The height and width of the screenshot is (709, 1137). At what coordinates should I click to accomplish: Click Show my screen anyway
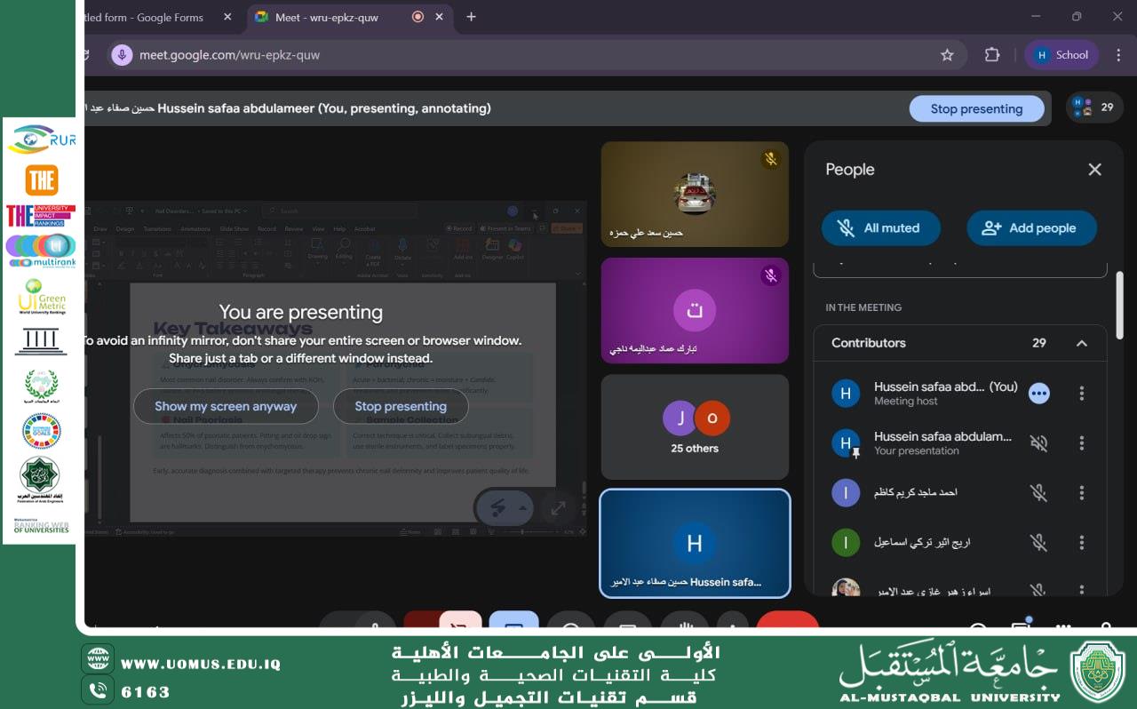click(226, 406)
